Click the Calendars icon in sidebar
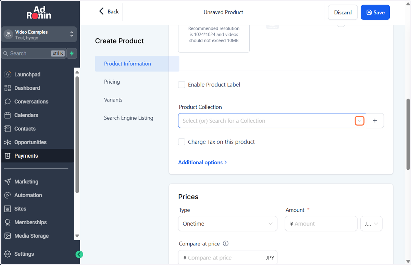Image resolution: width=411 pixels, height=265 pixels. pyautogui.click(x=8, y=115)
